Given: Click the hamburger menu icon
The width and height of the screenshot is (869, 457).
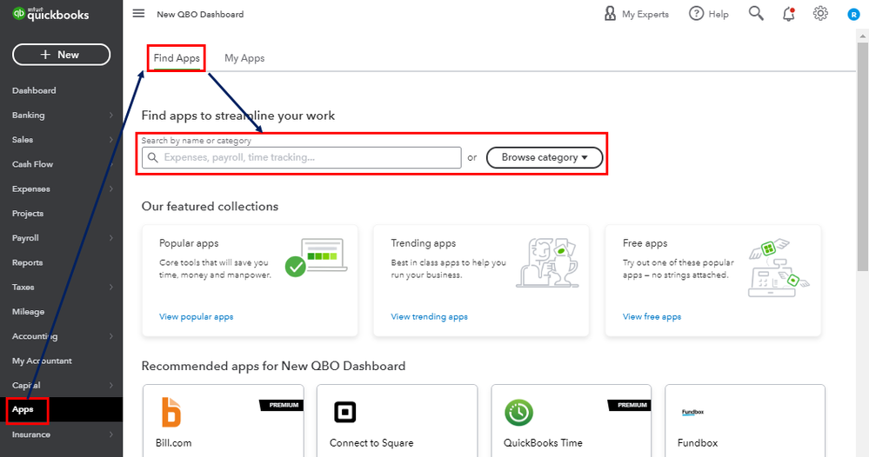Looking at the screenshot, I should tap(138, 14).
